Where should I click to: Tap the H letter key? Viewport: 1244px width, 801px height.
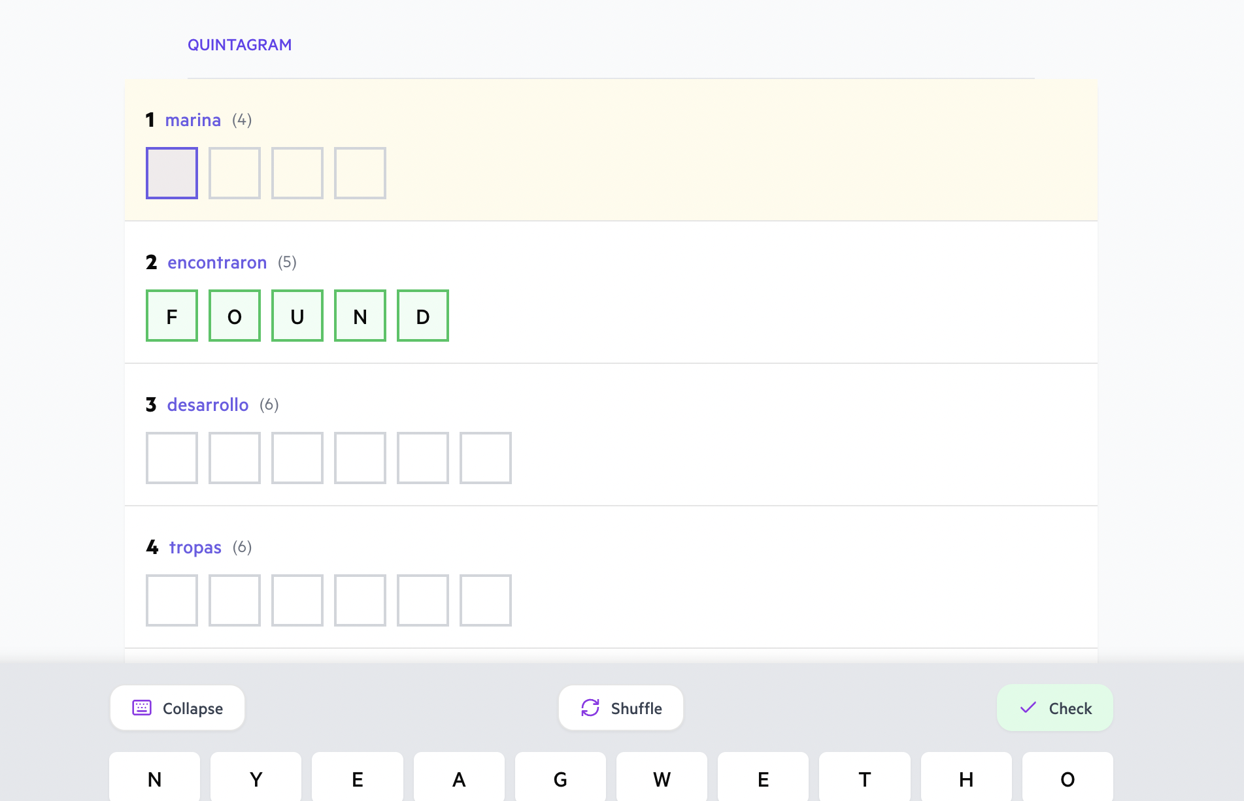pyautogui.click(x=966, y=777)
